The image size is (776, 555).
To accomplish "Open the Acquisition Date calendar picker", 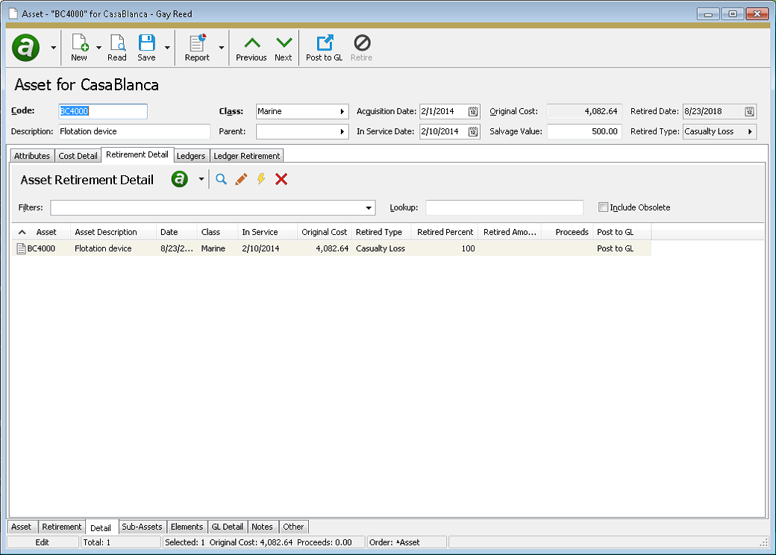I will click(472, 110).
